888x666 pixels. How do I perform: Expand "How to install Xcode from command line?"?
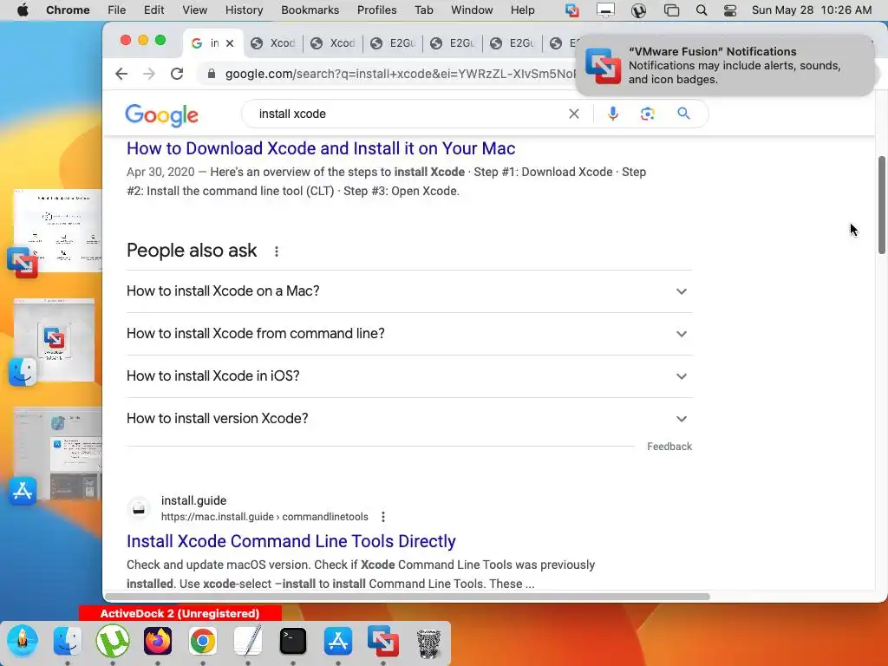(409, 334)
